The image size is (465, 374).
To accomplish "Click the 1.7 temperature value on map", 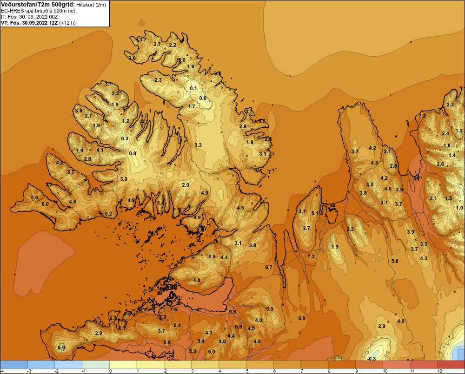I will 192,106.
